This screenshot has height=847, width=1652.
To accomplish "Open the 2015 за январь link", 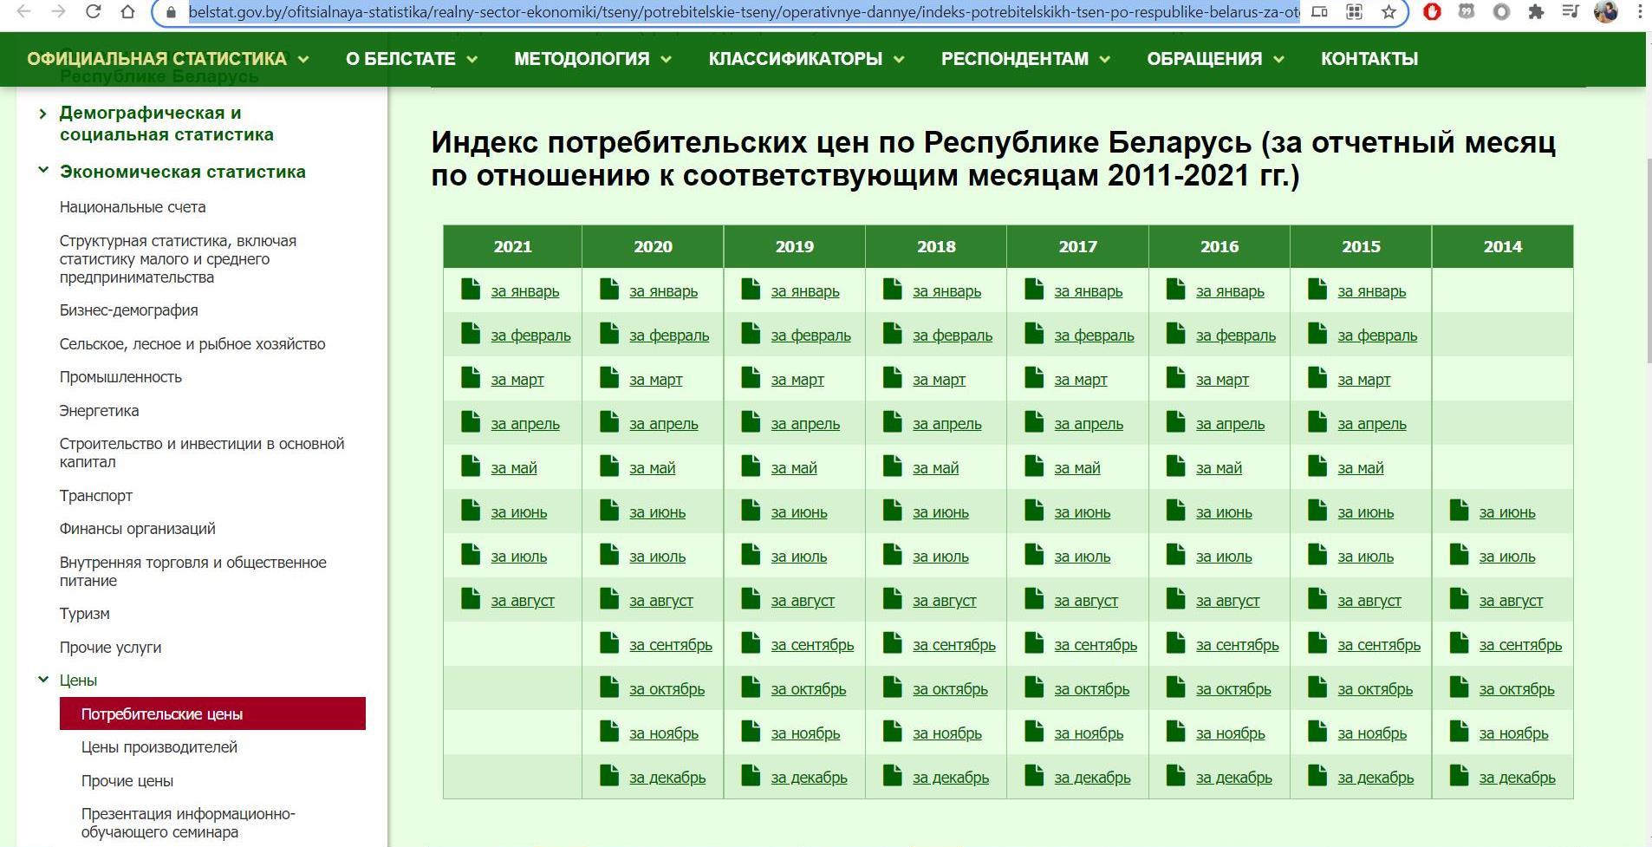I will pos(1371,291).
